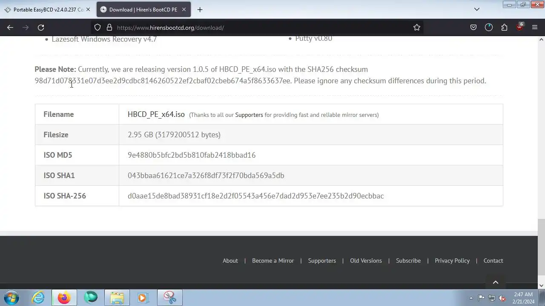
Task: Show hidden system tray icons
Action: tap(471, 298)
